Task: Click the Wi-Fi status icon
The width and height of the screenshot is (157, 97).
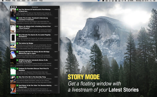Action: 122,1
